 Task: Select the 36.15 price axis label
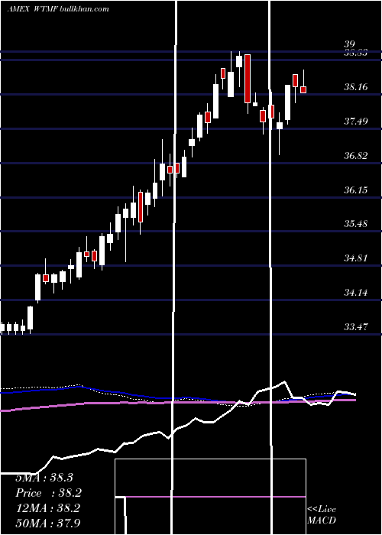356,190
